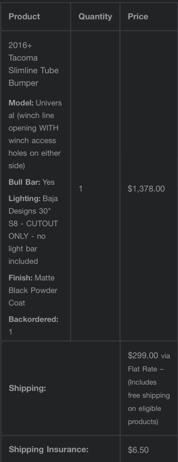Viewport: 178px width, 462px height.
Task: Click the Price column header
Action: (x=138, y=17)
